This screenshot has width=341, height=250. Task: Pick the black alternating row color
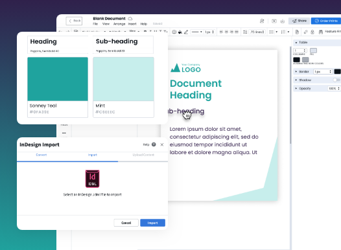click(296, 60)
